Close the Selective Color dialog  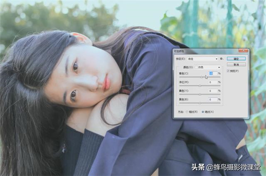tap(244, 51)
